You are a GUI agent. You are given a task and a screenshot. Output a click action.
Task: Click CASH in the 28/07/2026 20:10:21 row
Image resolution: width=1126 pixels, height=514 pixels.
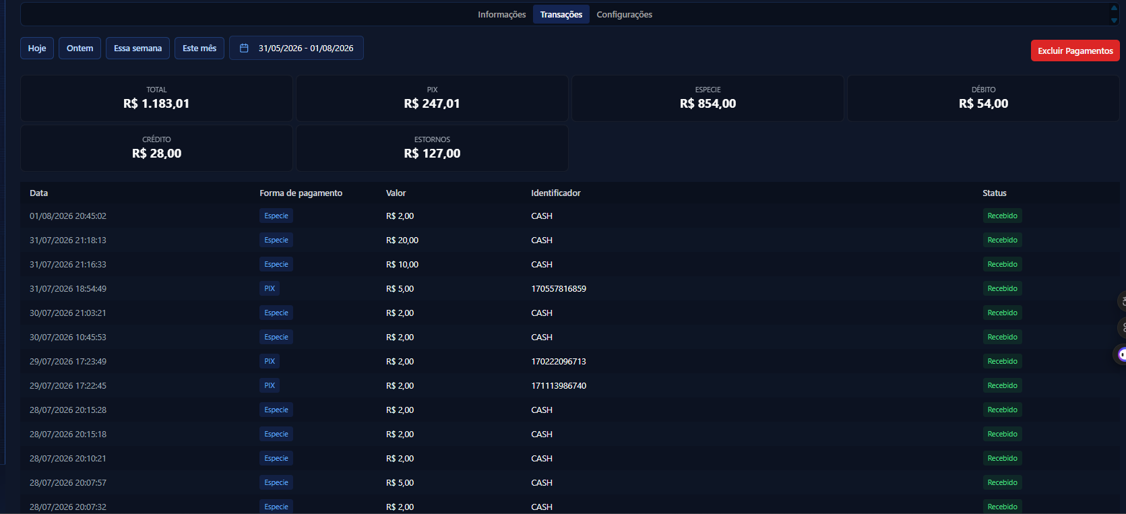click(542, 458)
